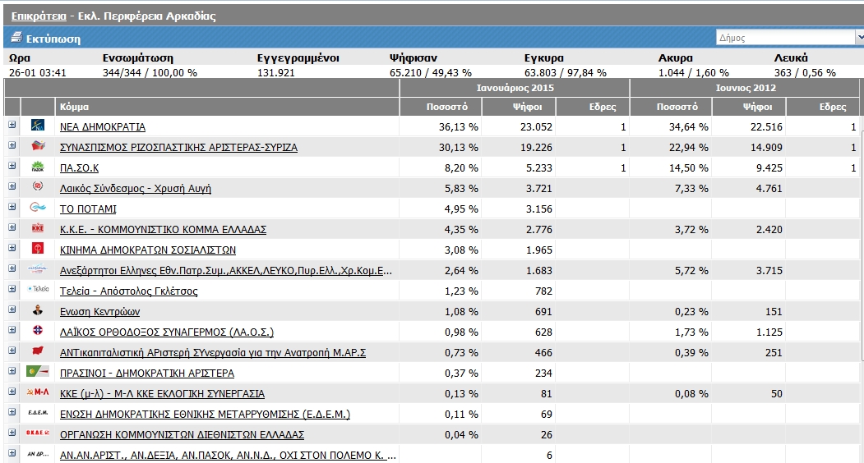Click the printer icon beside Εκτύπωση
The image size is (864, 463).
16,38
